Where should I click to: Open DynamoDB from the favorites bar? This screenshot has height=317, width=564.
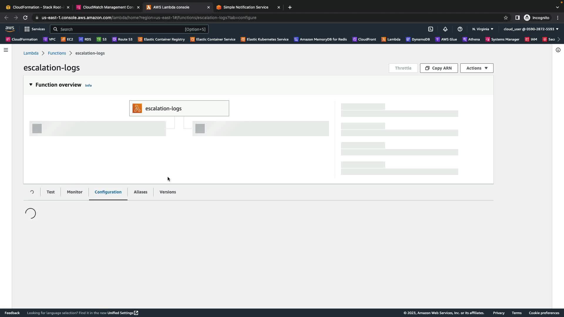pyautogui.click(x=418, y=39)
